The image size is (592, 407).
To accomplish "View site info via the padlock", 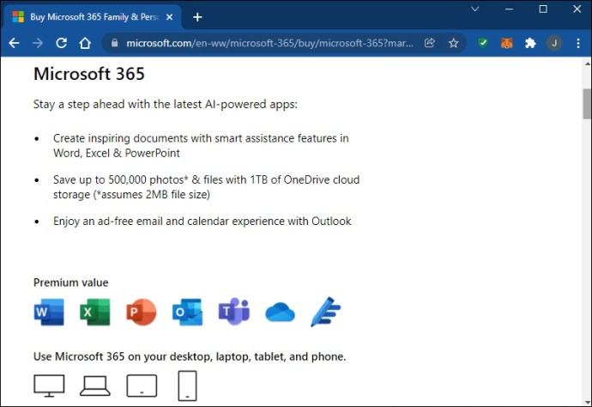I will (114, 43).
